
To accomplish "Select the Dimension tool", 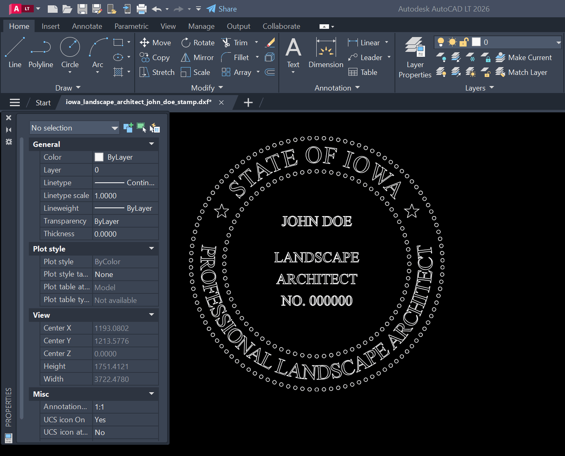I will point(326,52).
